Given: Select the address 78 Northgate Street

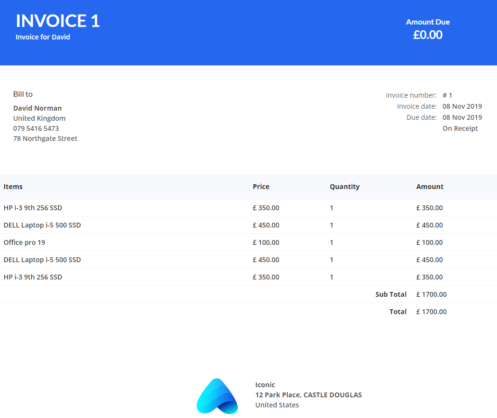Looking at the screenshot, I should (45, 138).
